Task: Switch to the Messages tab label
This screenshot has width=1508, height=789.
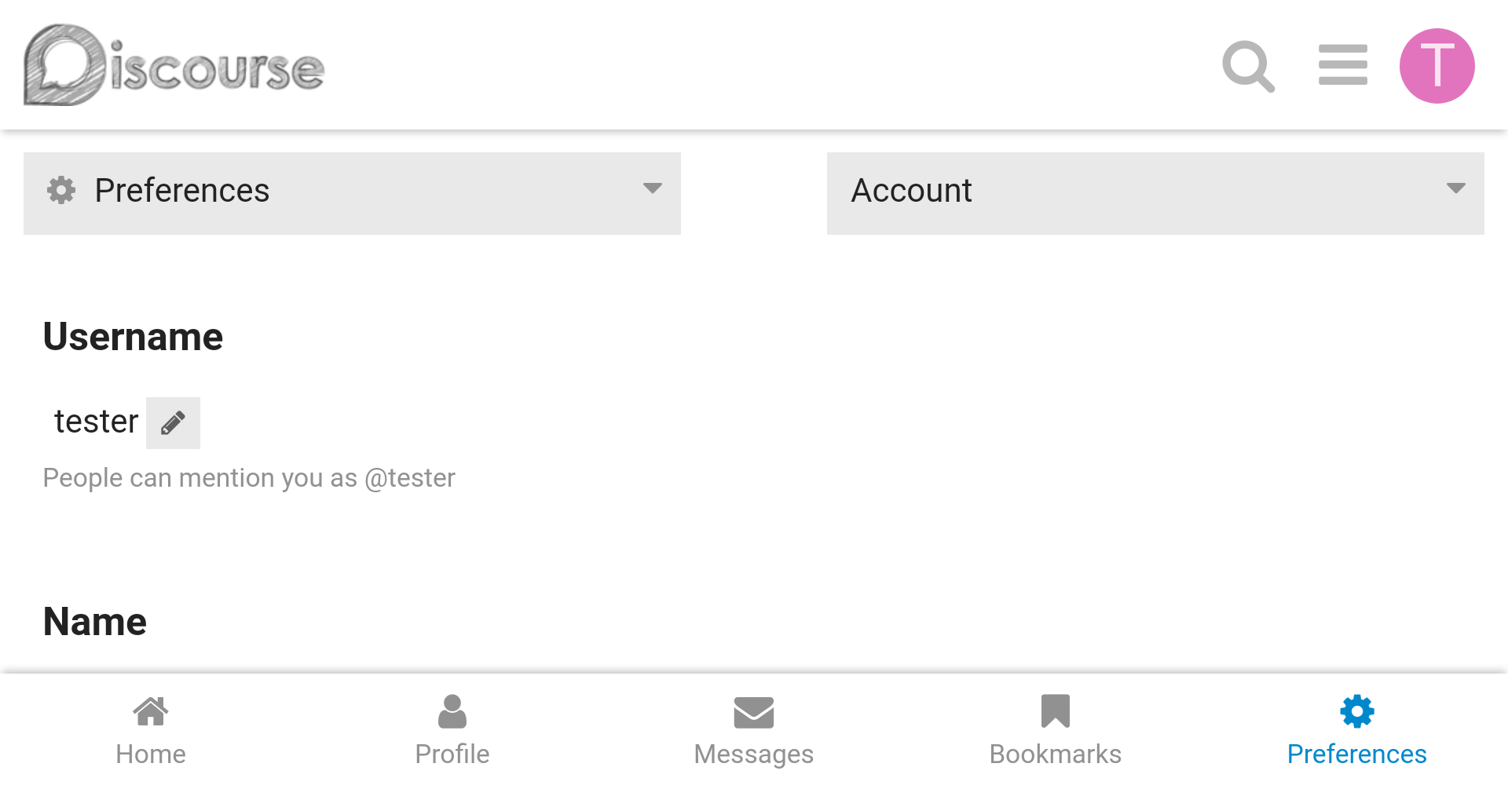Action: (753, 754)
